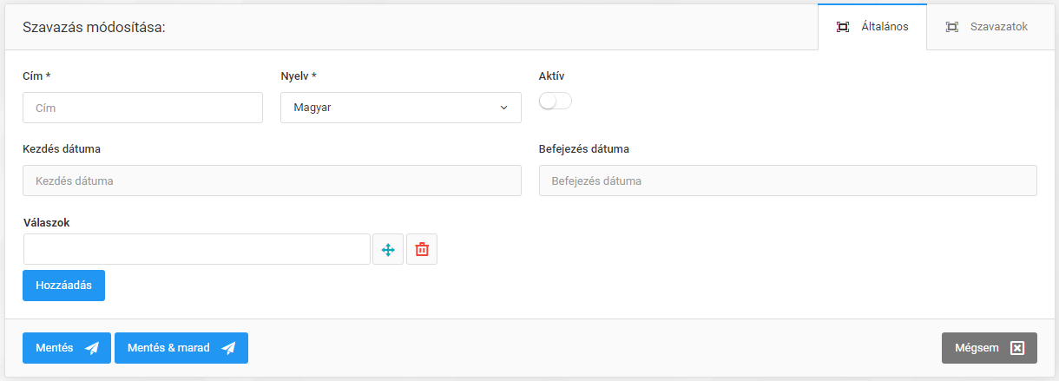Open the Nyelv dropdown showing Magyar
The width and height of the screenshot is (1059, 381).
400,108
